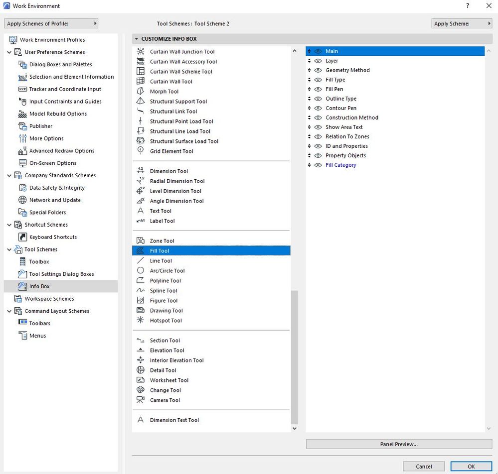
Task: Click tool list scrollbar down arrow
Action: pyautogui.click(x=295, y=428)
